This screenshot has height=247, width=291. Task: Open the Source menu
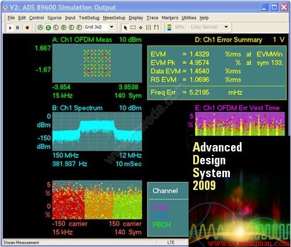tap(54, 18)
